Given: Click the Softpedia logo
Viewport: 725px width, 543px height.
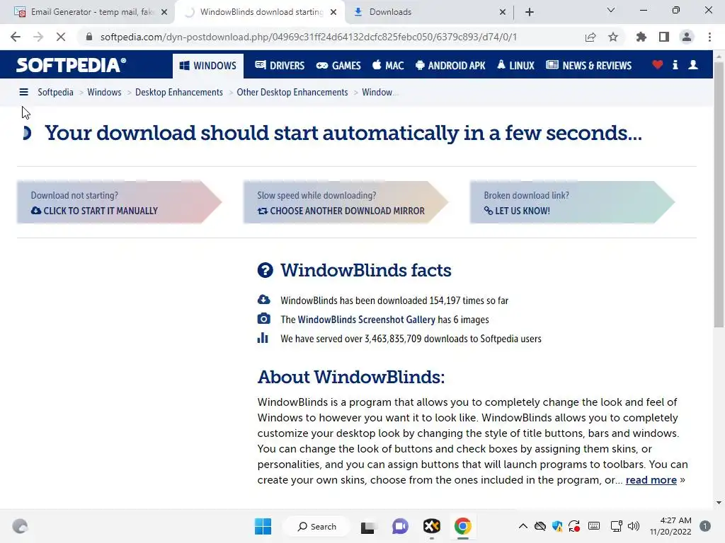Looking at the screenshot, I should pyautogui.click(x=72, y=65).
